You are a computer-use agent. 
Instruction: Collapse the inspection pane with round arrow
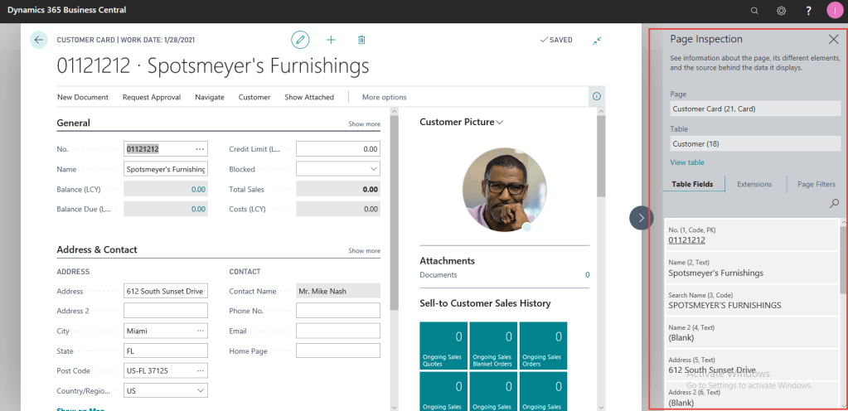click(x=642, y=217)
